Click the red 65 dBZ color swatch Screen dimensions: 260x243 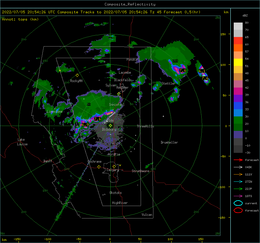coord(238,40)
